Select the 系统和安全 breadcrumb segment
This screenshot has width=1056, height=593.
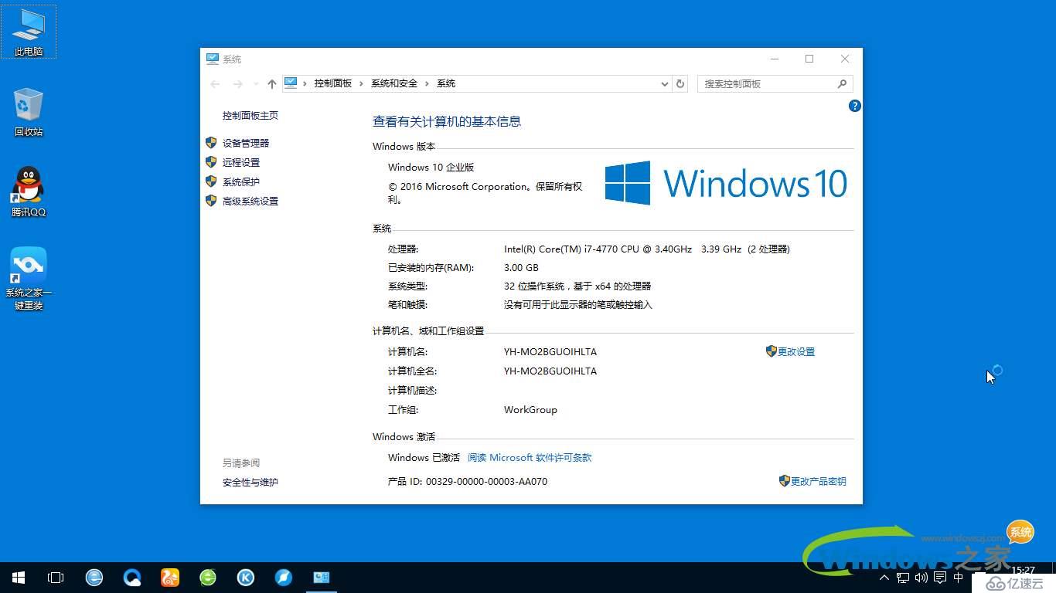pos(394,83)
